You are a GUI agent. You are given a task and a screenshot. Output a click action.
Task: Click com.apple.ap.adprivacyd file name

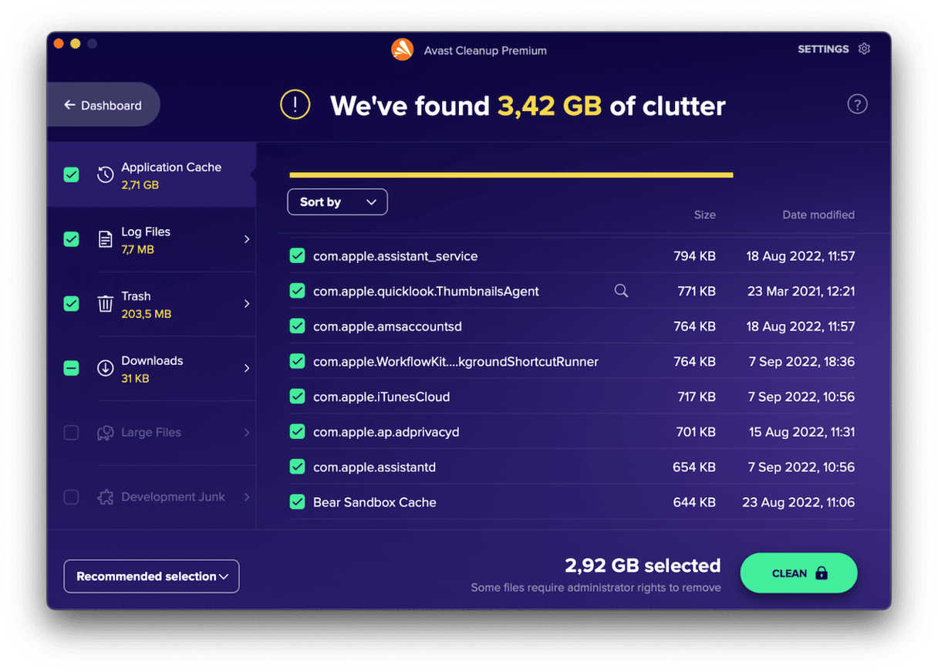click(386, 432)
